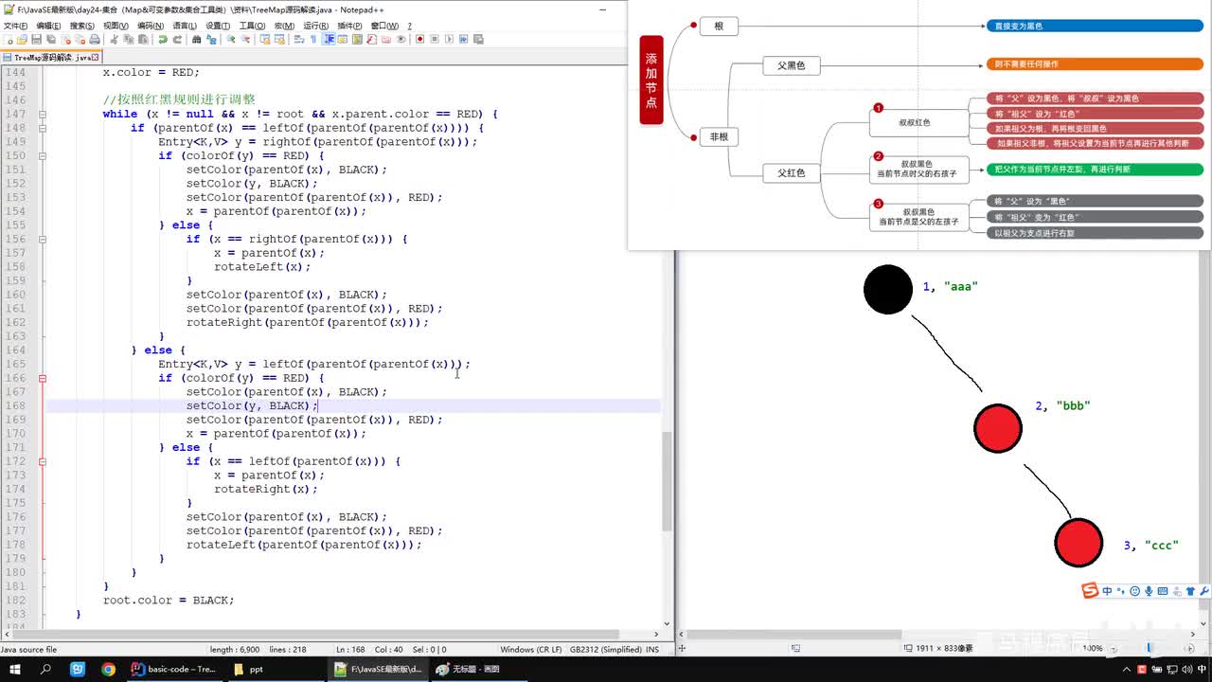
Task: Toggle the word wrap toolbar button
Action: (299, 40)
